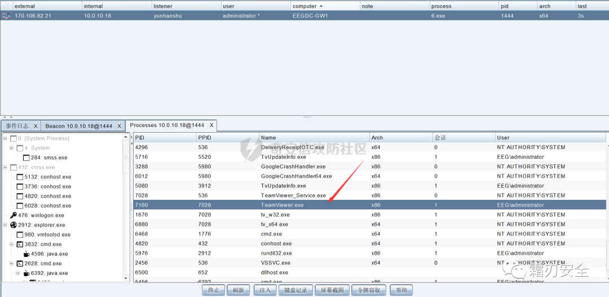
Task: Select the DeliveryReceiptOTC.exe process row
Action: tap(370, 147)
